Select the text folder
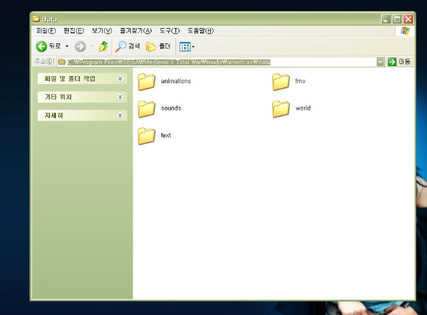The image size is (427, 315). 154,135
